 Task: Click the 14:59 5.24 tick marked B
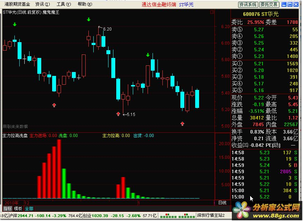point(265,165)
